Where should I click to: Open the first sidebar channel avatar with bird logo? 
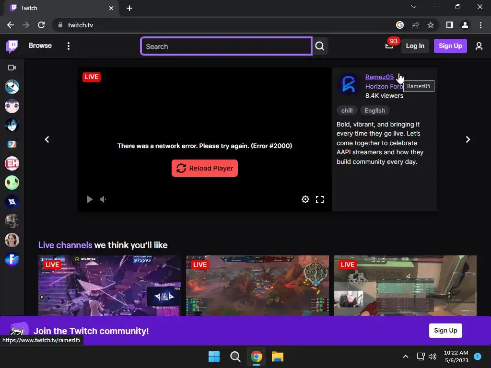[x=12, y=87]
